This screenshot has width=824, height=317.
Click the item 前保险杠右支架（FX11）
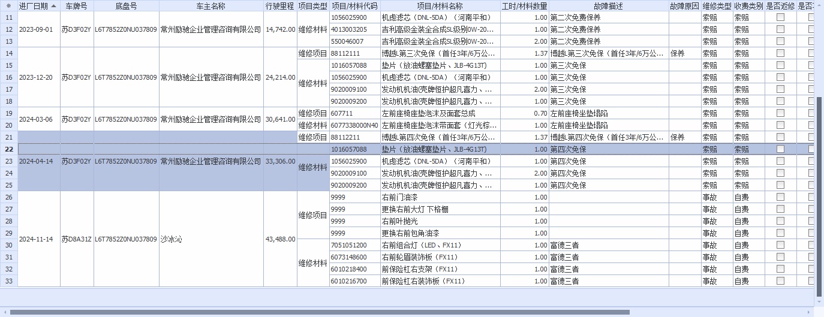pyautogui.click(x=420, y=269)
